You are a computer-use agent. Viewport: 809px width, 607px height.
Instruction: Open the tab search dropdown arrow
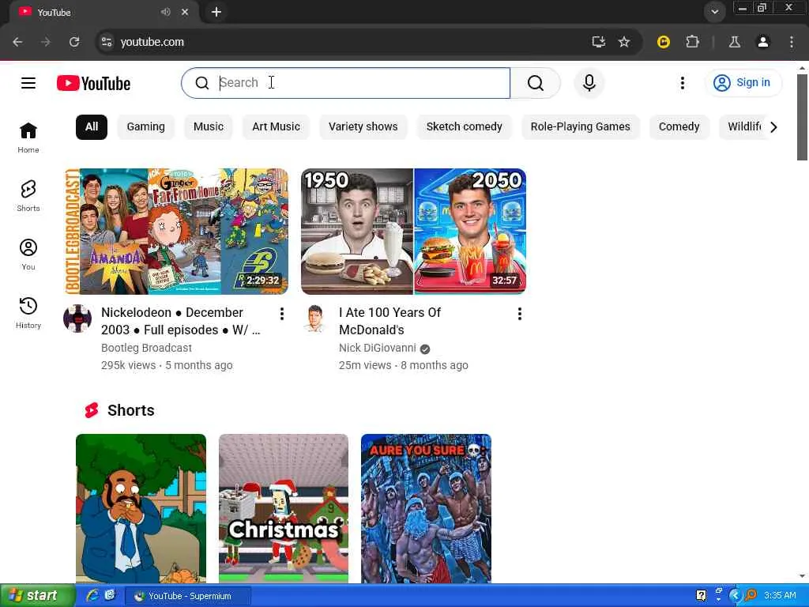tap(714, 12)
